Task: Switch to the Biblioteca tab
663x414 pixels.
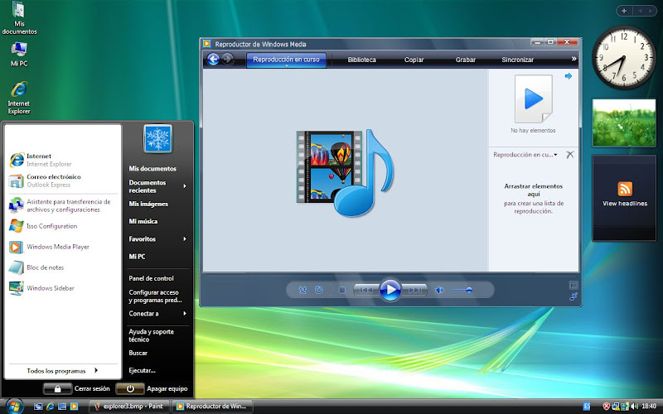Action: (361, 60)
